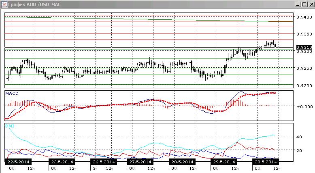Image resolution: width=315 pixels, height=173 pixels.
Task: Click the 20 level DMI axis label
Action: coord(299,150)
